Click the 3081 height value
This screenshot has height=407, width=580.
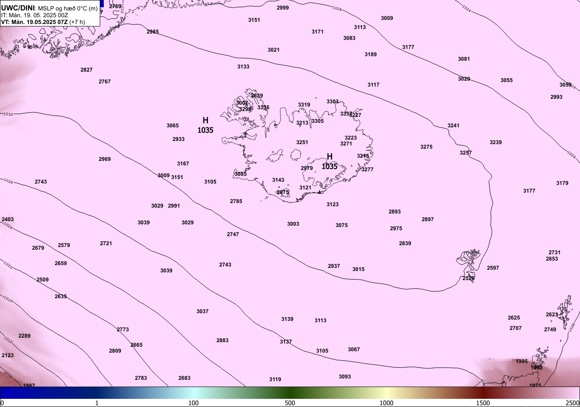coord(464,59)
